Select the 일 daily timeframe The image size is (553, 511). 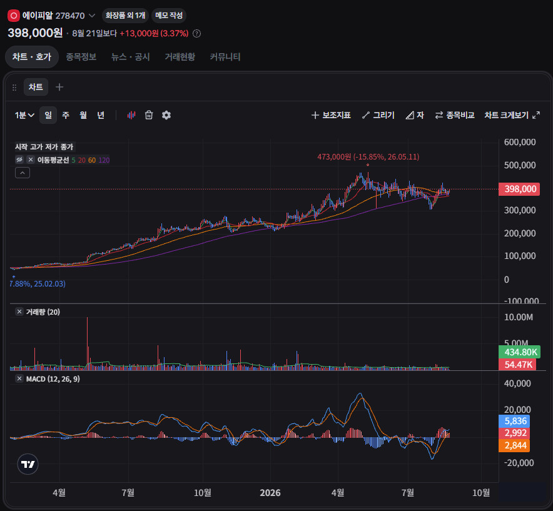coord(48,115)
